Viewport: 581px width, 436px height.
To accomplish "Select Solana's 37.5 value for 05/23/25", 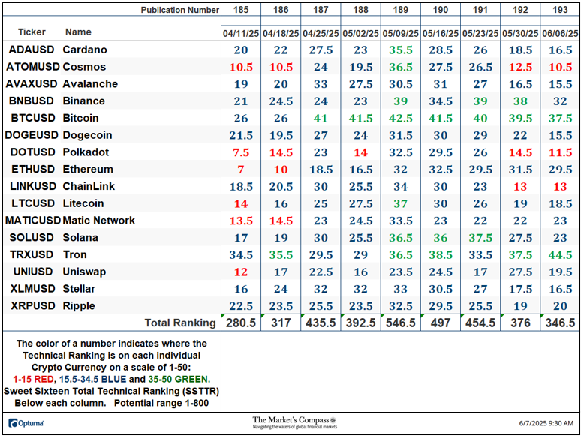I will point(480,238).
